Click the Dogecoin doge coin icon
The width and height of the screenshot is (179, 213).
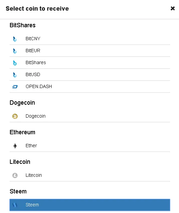(x=15, y=116)
